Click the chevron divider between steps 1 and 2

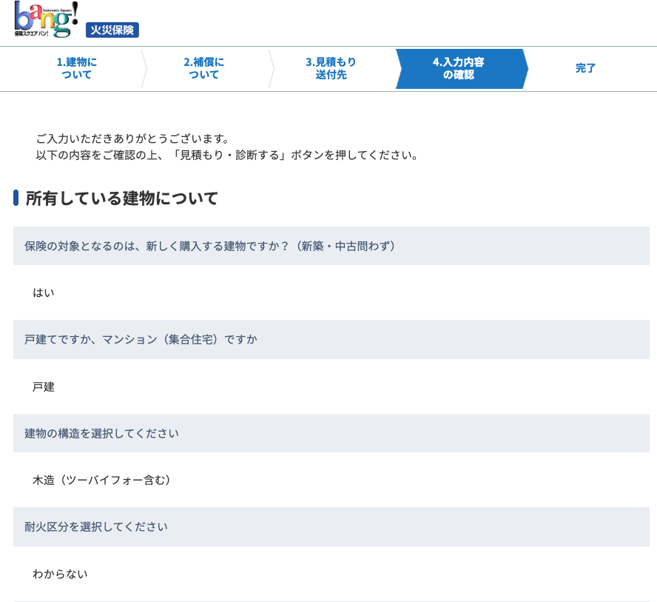(x=144, y=69)
